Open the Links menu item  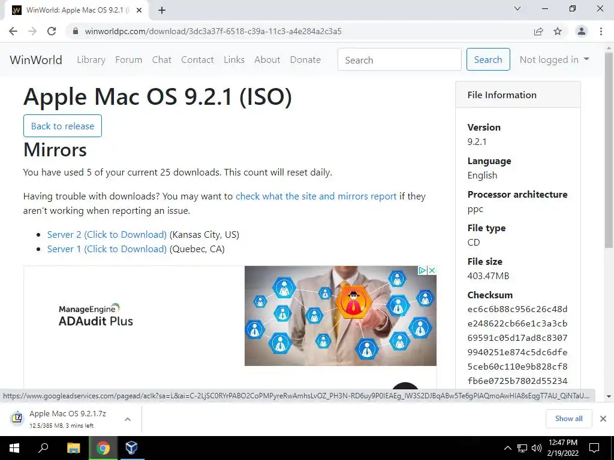pos(234,60)
